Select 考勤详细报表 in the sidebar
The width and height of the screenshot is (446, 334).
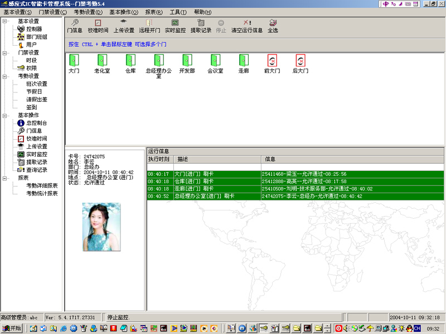coord(42,186)
